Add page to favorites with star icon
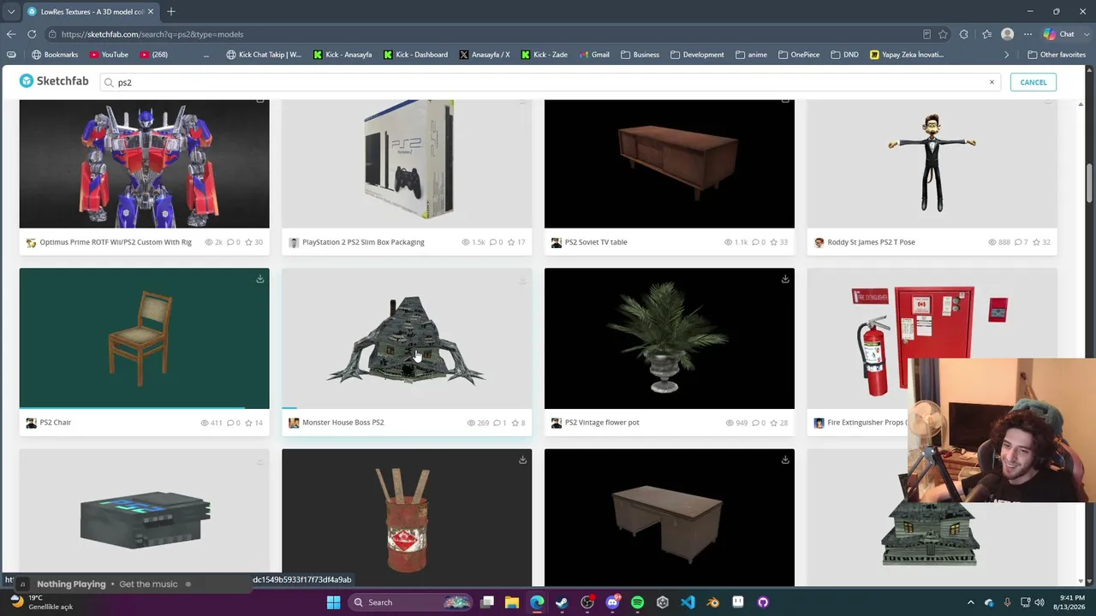Viewport: 1096px width, 616px height. (943, 34)
